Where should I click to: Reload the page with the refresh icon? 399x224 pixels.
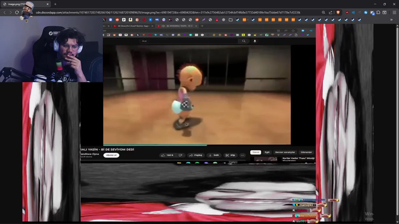point(17,12)
